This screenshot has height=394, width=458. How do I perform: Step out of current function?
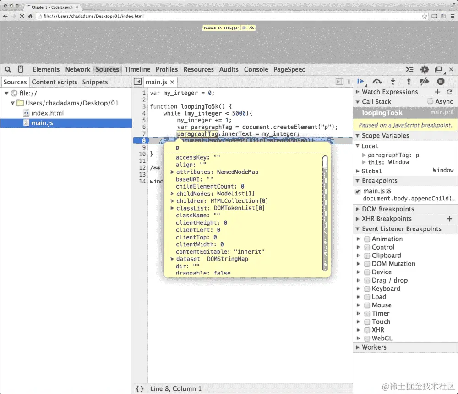(x=409, y=82)
